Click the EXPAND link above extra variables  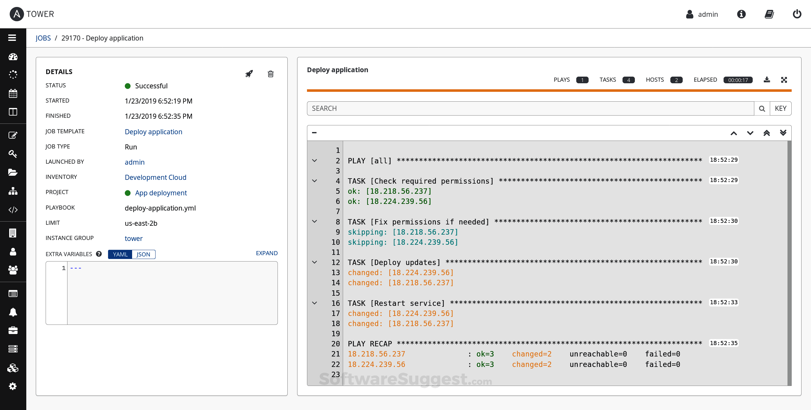[266, 253]
